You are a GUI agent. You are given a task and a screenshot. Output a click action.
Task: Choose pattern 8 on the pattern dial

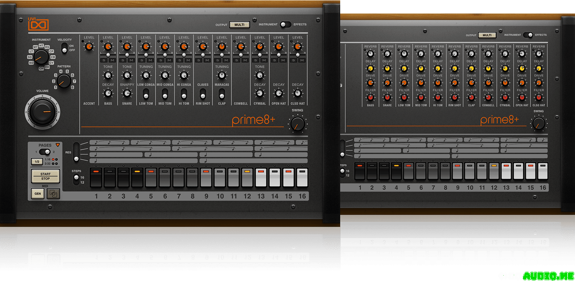72,87
